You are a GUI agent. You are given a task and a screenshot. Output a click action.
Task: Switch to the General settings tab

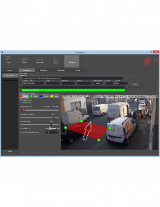point(10,70)
